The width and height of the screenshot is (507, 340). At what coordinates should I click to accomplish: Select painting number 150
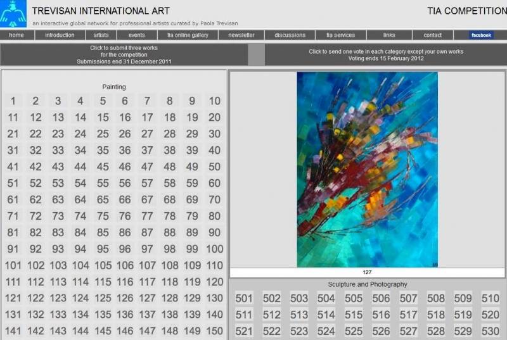pyautogui.click(x=214, y=331)
